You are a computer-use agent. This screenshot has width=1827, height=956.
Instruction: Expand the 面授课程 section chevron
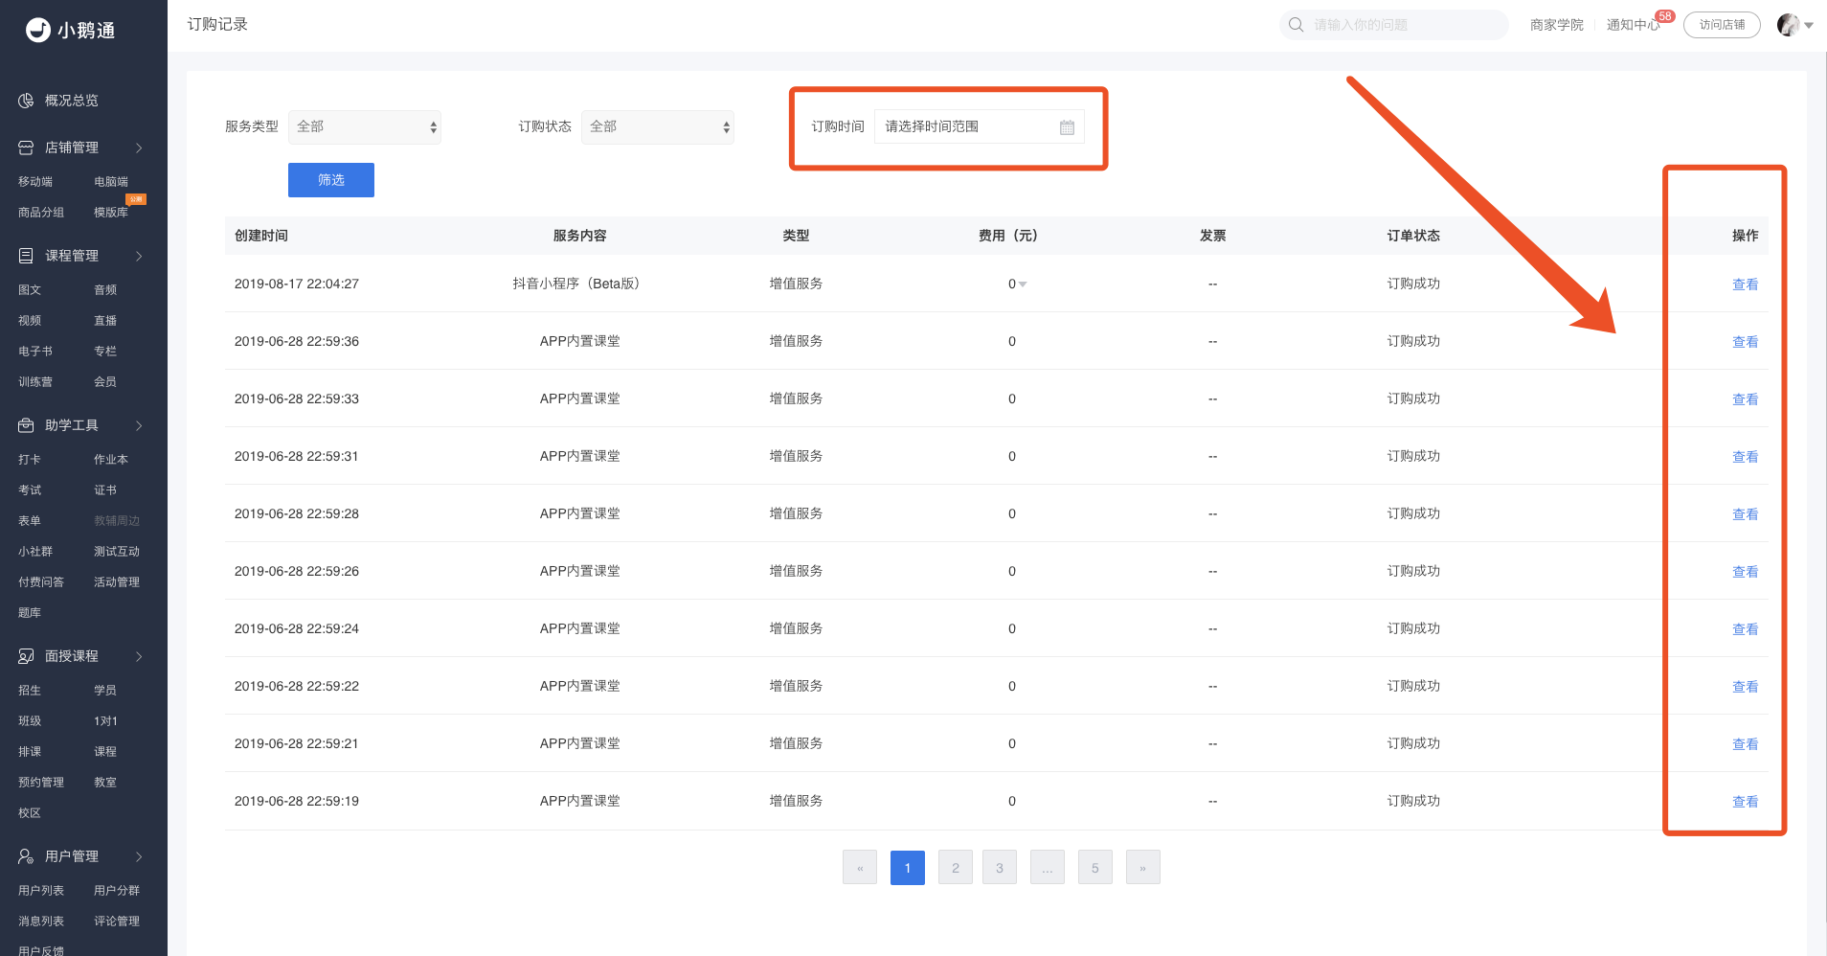[139, 656]
